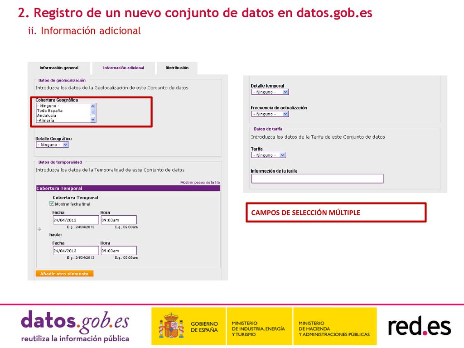
Task: Click the row drag handle cross icon
Action: (39, 229)
